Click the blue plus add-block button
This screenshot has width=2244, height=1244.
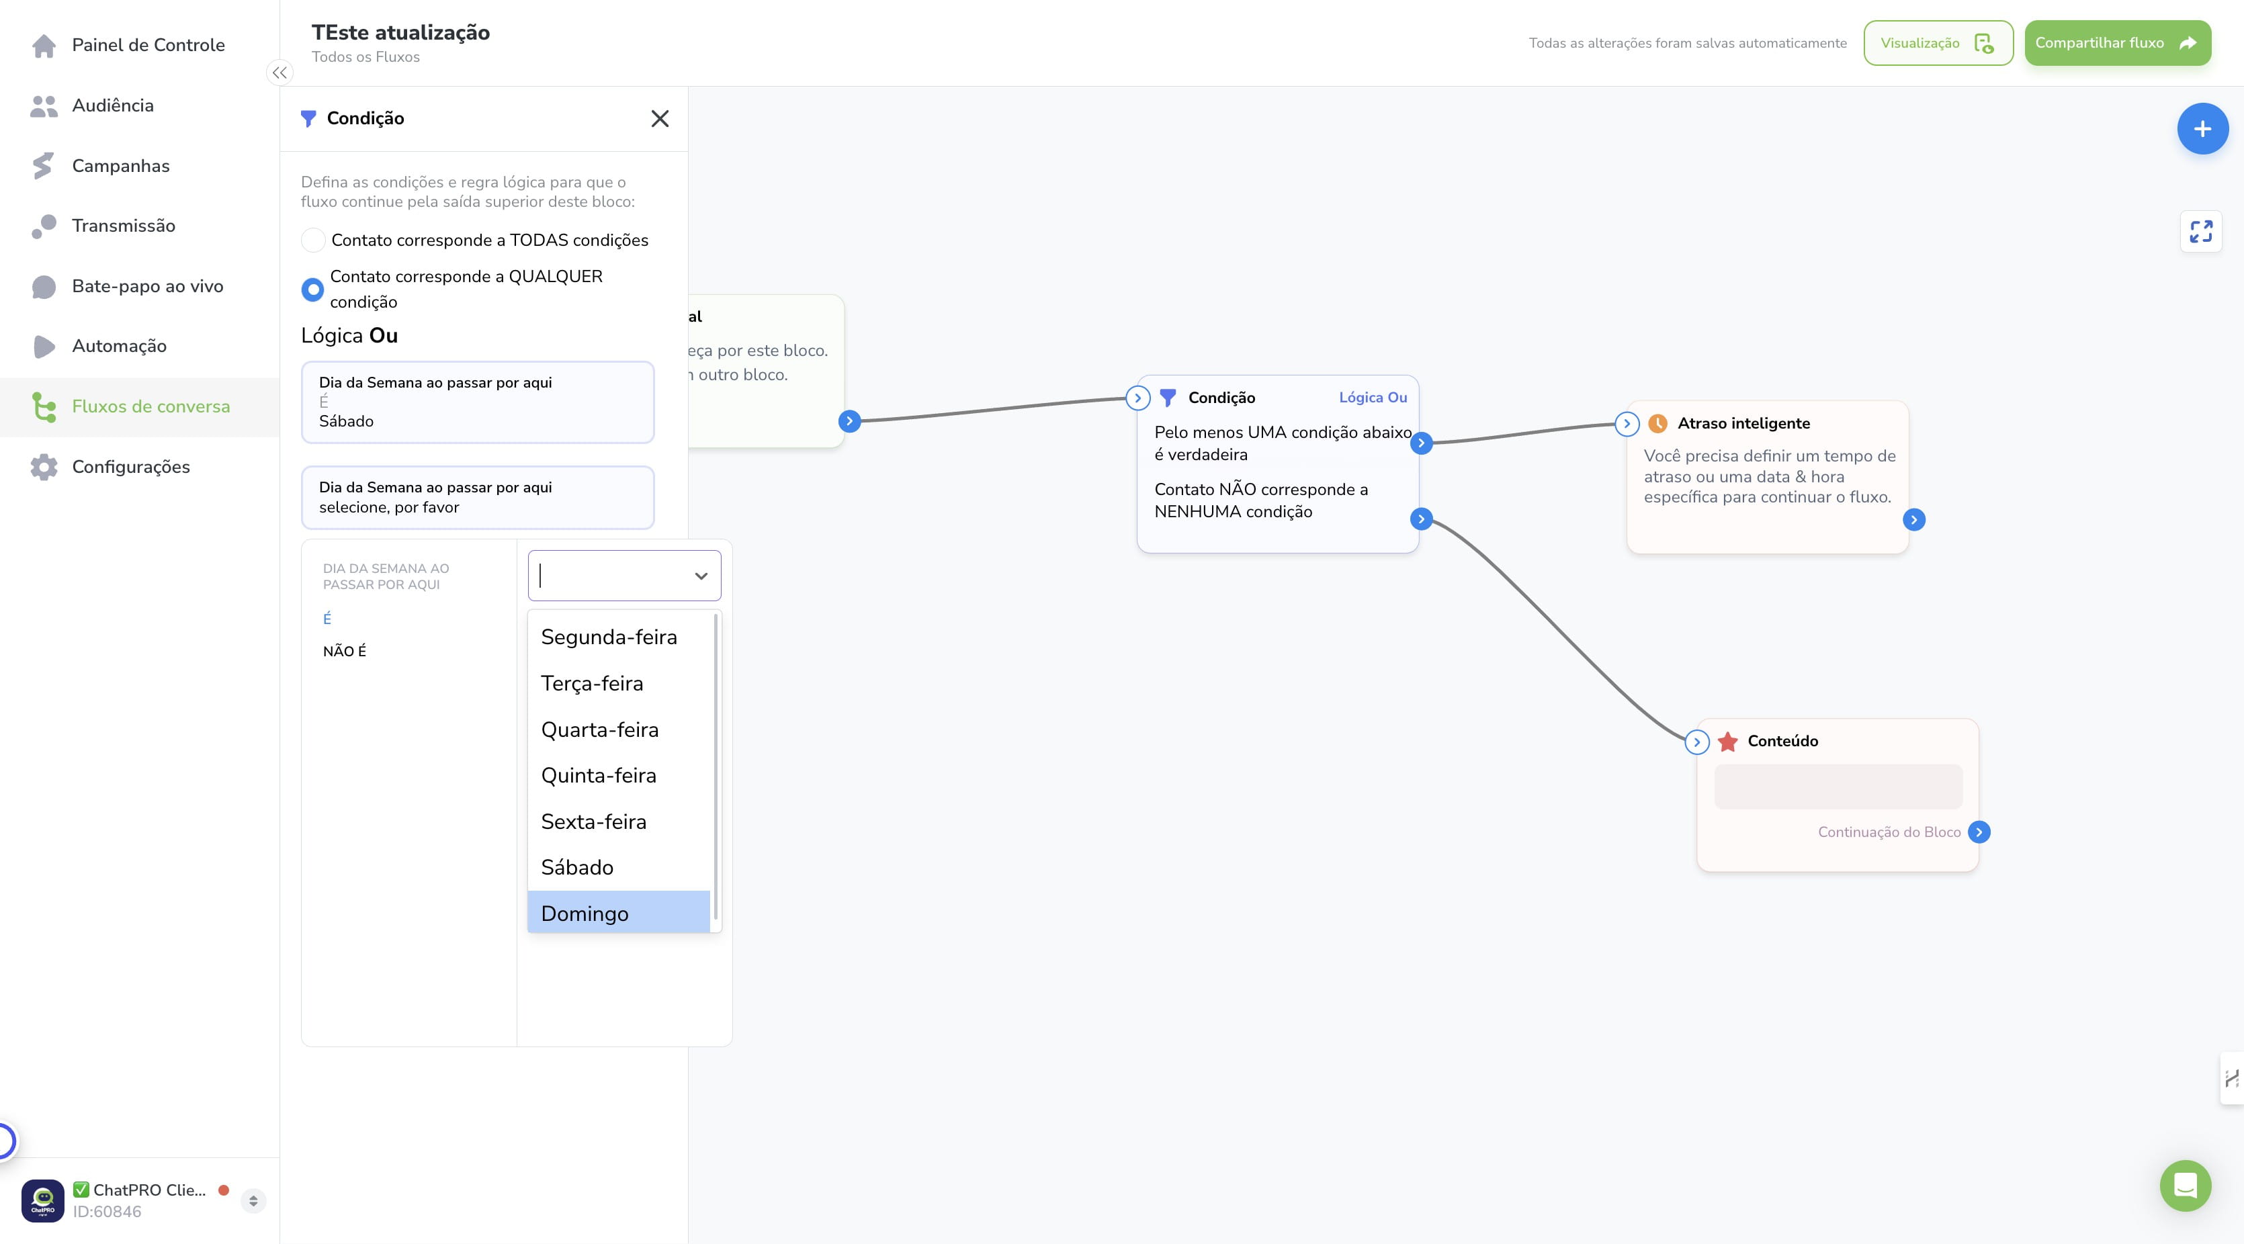pyautogui.click(x=2202, y=129)
